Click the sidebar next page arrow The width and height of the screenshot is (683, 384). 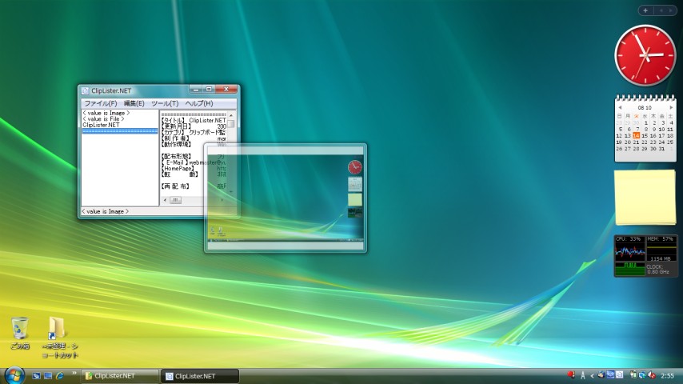[670, 10]
